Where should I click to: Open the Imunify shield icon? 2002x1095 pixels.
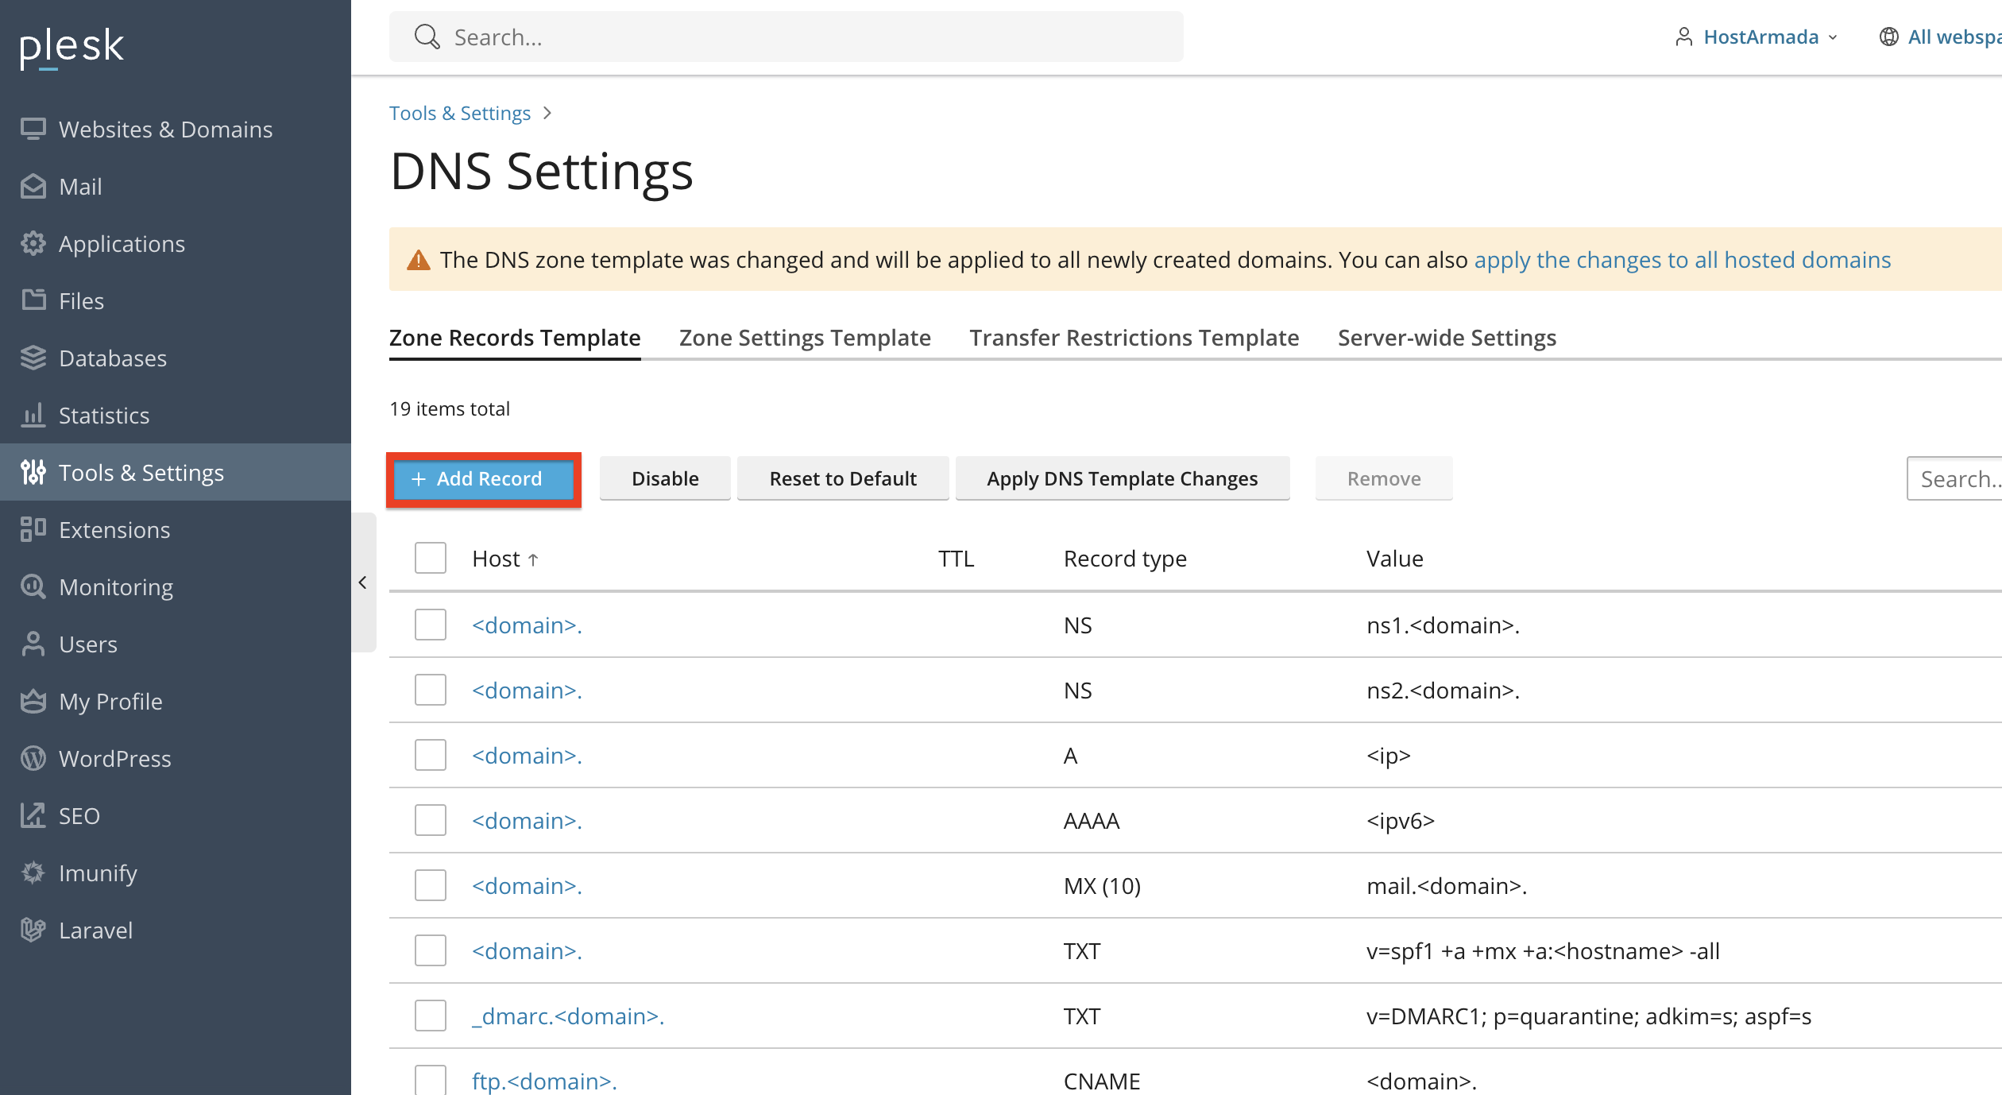[x=33, y=873]
